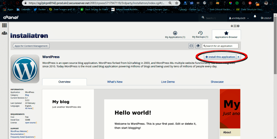Click the Blog category link
Image resolution: width=277 pixels, height=139 pixels.
27,95
